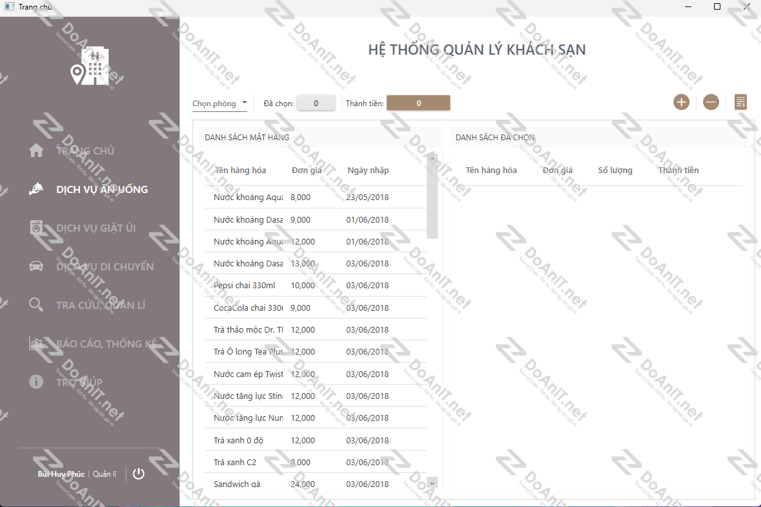Click the info help icon

pyautogui.click(x=36, y=382)
